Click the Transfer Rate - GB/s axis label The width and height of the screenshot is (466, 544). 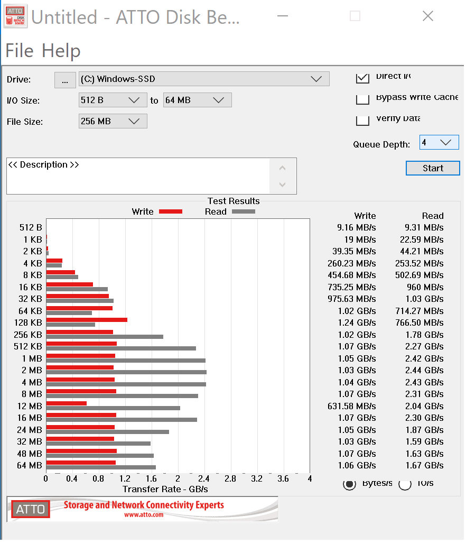coord(165,489)
